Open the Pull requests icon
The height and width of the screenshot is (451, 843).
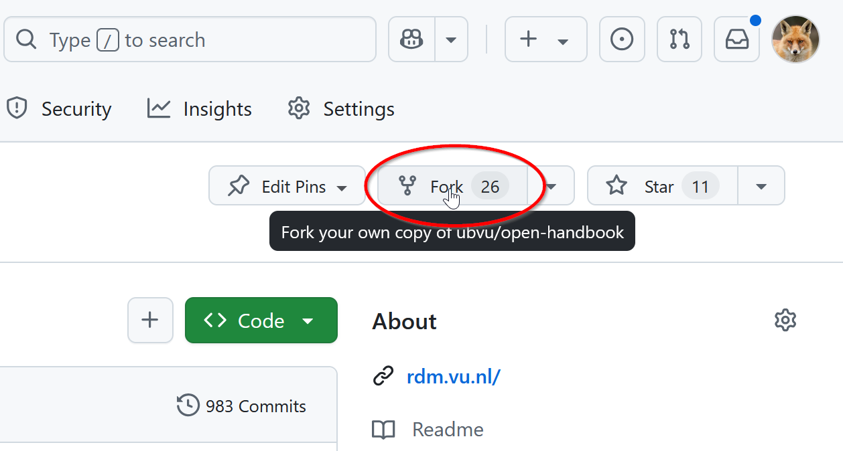pyautogui.click(x=679, y=39)
